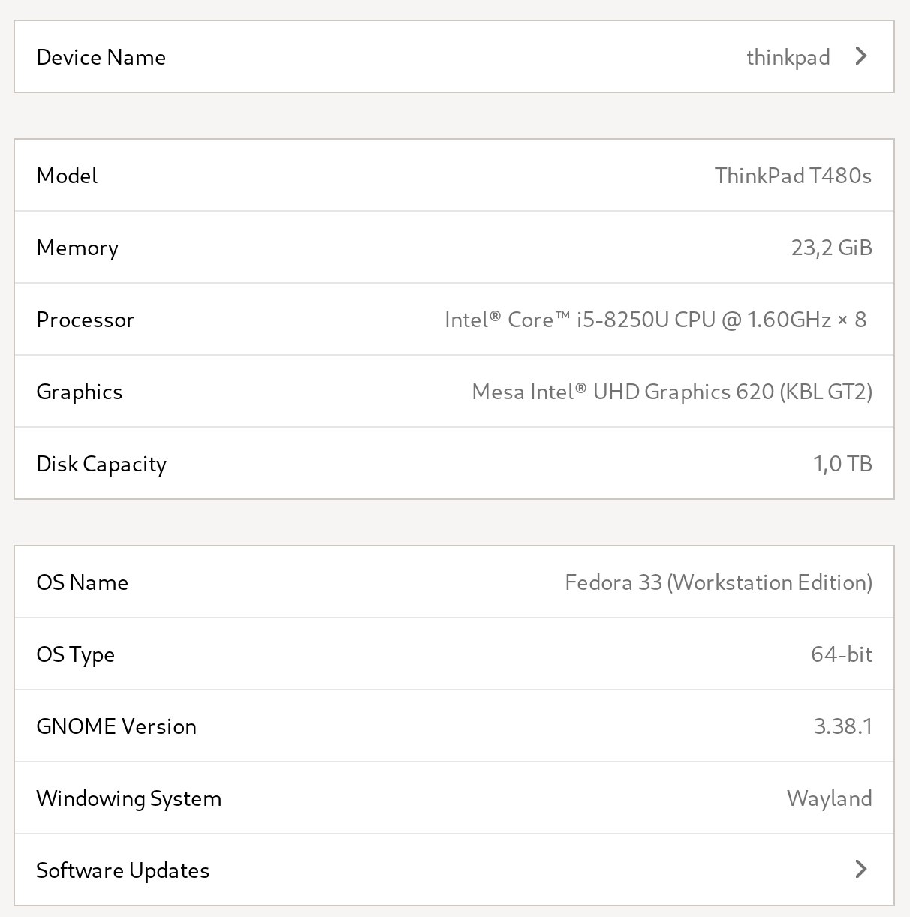Click the Processor row label

click(x=85, y=320)
